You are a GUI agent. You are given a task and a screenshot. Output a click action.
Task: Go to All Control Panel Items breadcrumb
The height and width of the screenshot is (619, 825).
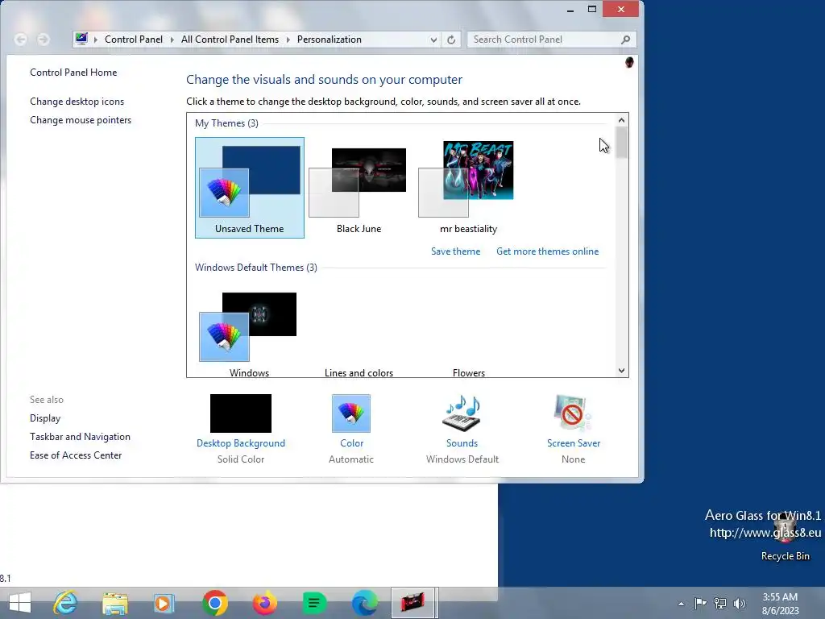pyautogui.click(x=230, y=39)
